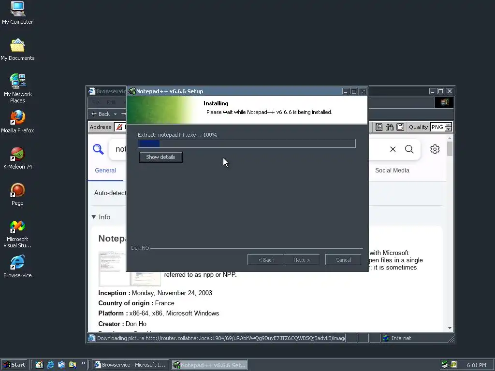Click the scroll down arrow in Browservice page
495x371 pixels.
coord(450,328)
